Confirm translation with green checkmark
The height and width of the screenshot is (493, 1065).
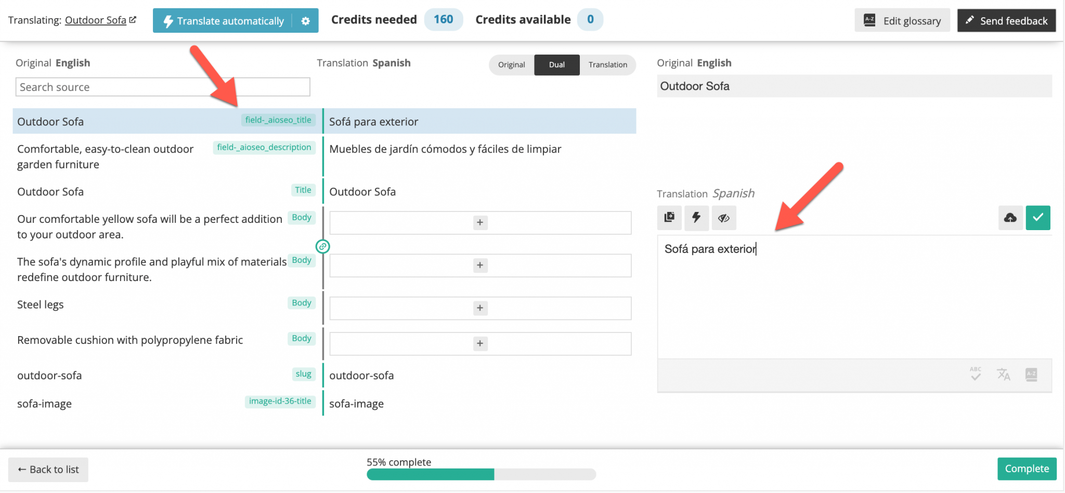1038,218
